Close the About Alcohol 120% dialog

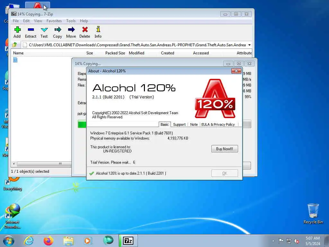[x=236, y=71]
